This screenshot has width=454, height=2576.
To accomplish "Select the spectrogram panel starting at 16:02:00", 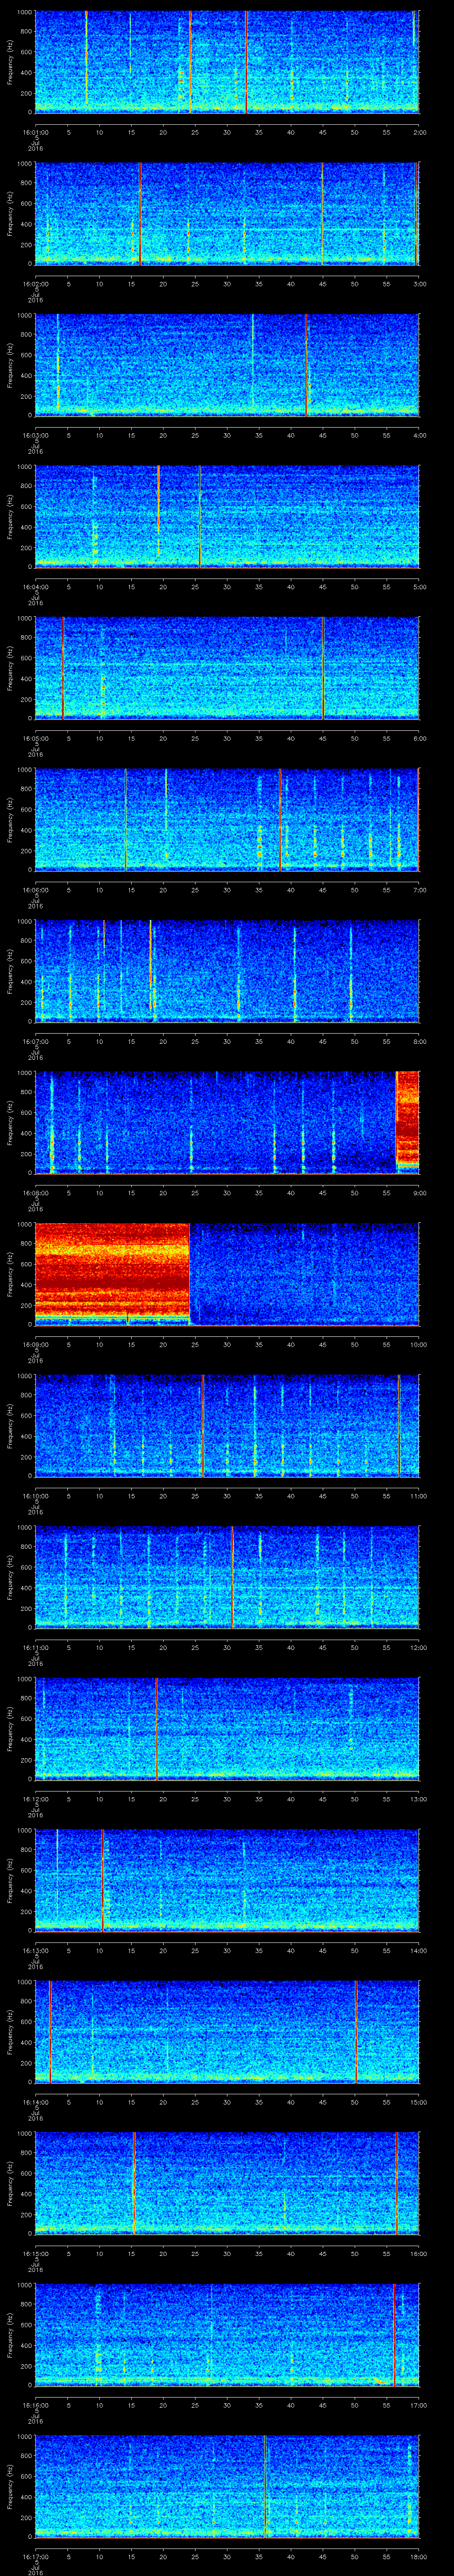I will (227, 213).
